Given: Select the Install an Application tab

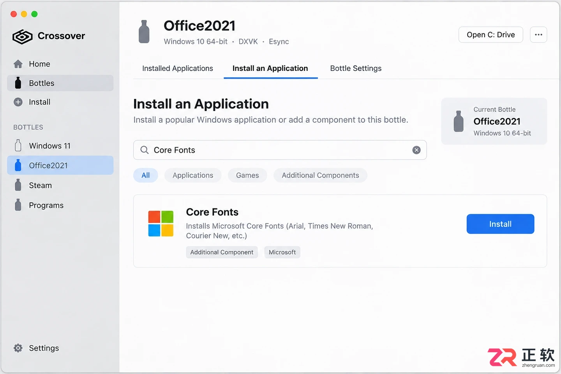Looking at the screenshot, I should pos(270,68).
